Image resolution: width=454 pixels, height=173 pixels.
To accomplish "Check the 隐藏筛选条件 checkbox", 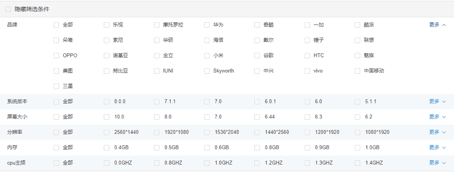I will (8, 9).
